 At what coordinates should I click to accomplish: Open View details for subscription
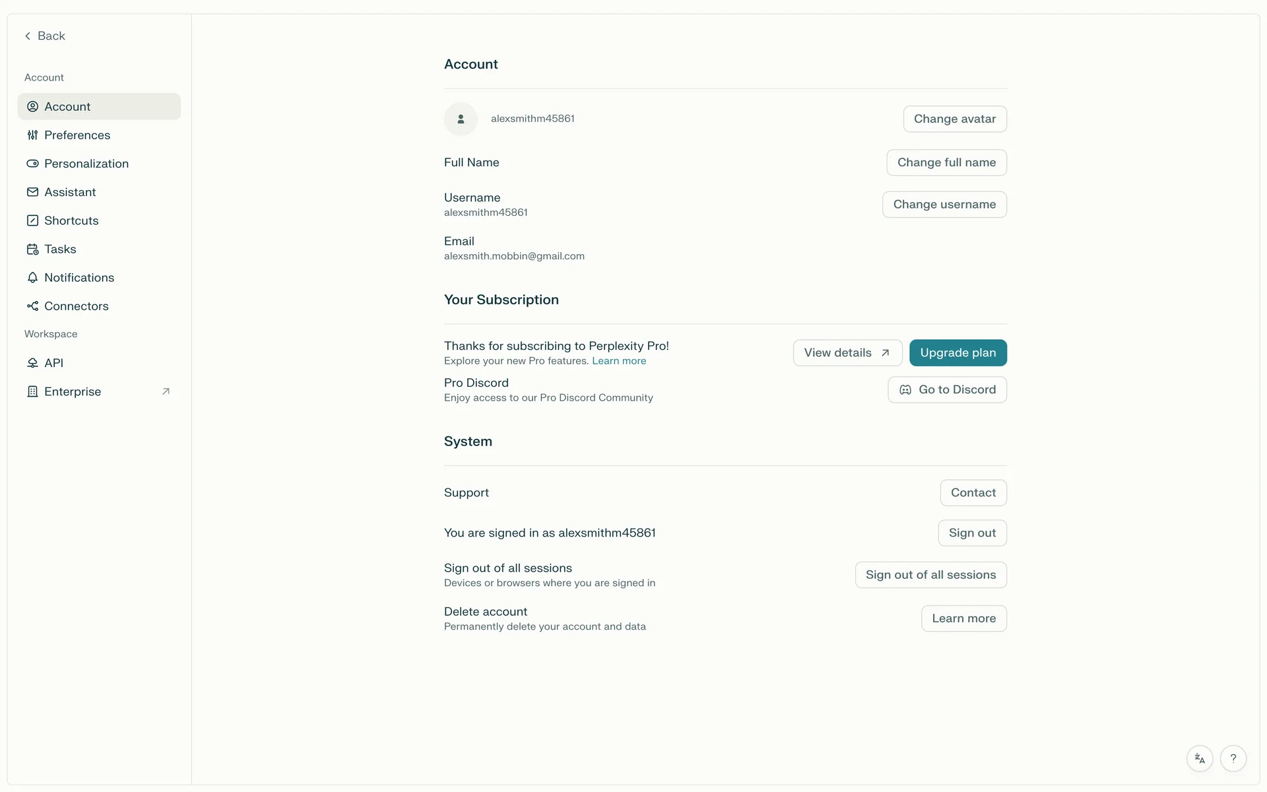tap(847, 353)
